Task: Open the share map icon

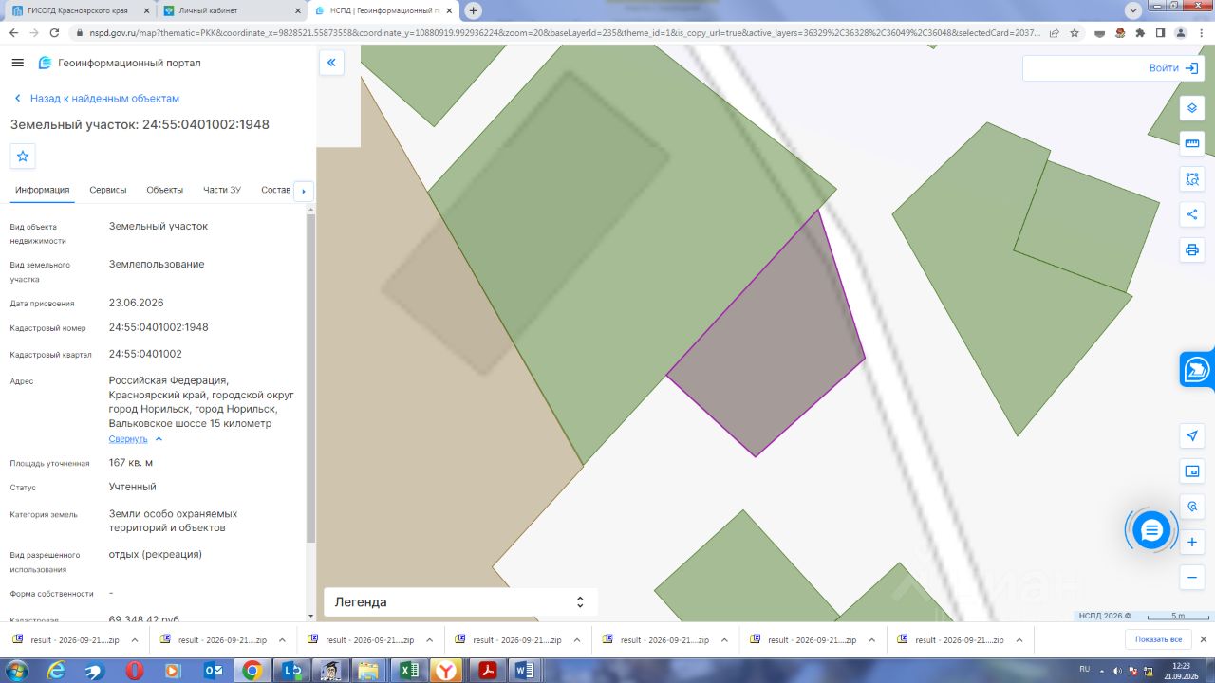Action: point(1192,214)
